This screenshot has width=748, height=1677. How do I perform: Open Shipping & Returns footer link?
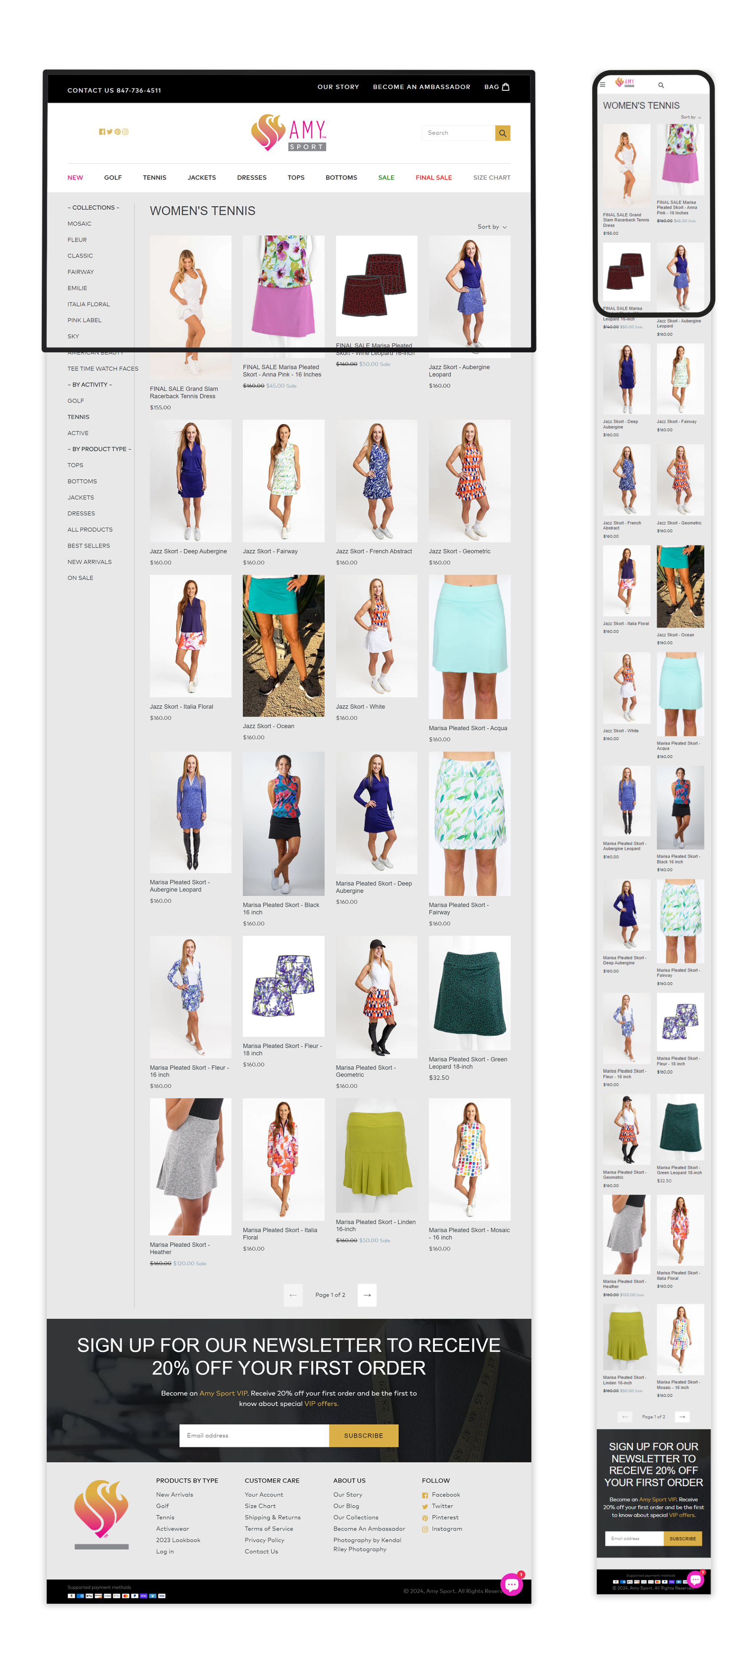[272, 1518]
